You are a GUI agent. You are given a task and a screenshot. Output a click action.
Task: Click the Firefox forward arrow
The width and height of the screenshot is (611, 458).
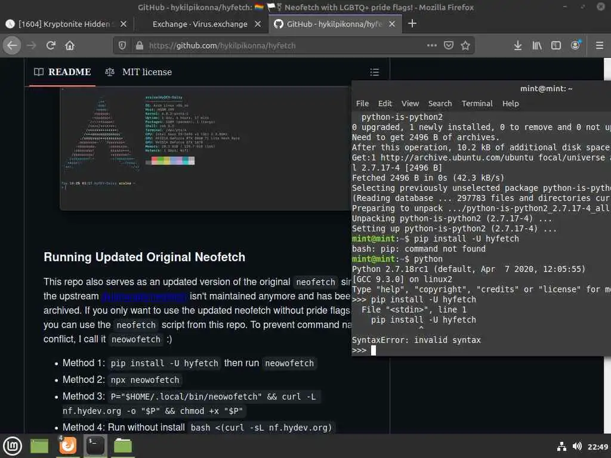[32, 45]
